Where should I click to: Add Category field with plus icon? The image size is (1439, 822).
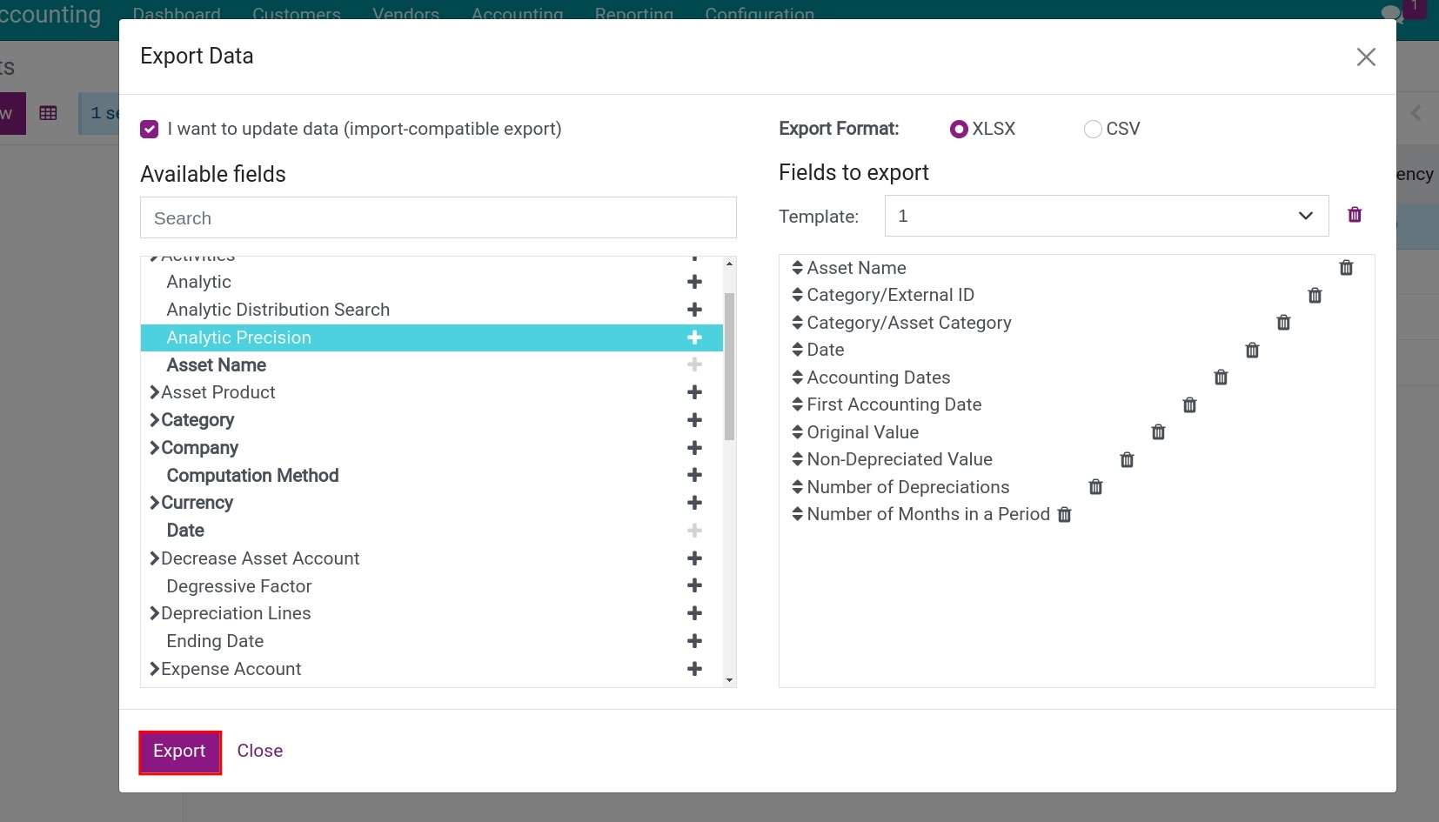[694, 420]
